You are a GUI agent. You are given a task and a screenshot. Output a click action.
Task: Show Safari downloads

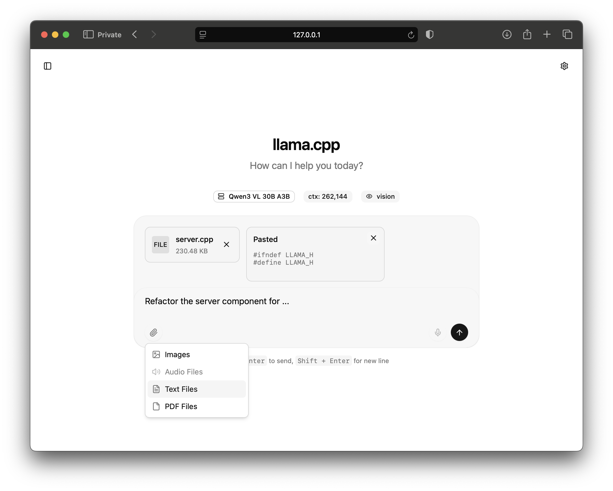pyautogui.click(x=507, y=35)
